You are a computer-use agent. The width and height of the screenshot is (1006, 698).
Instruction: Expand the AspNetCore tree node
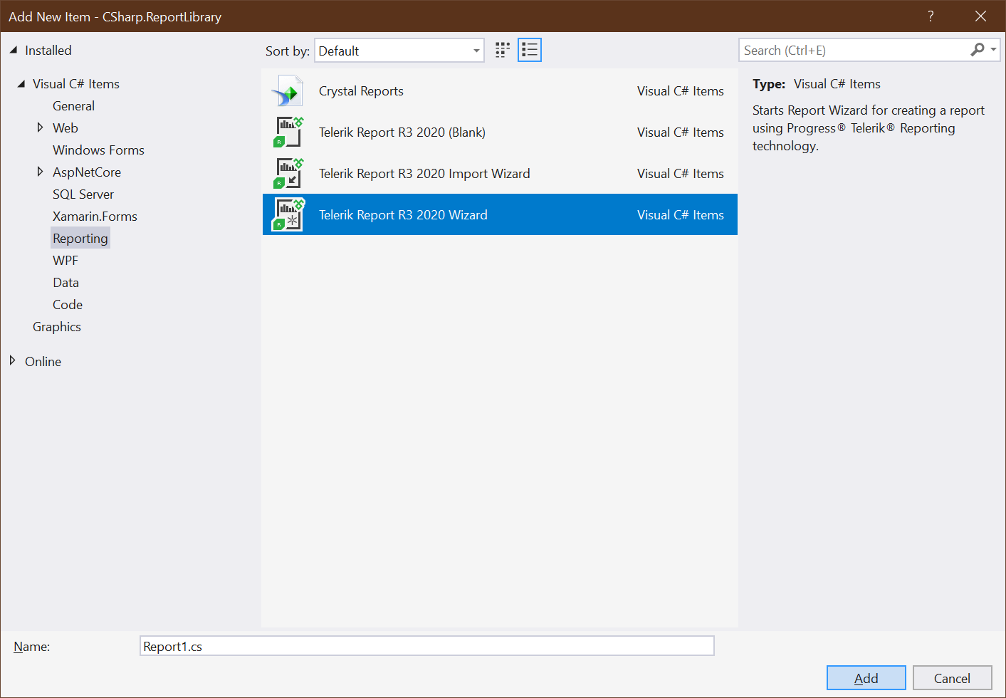(41, 172)
